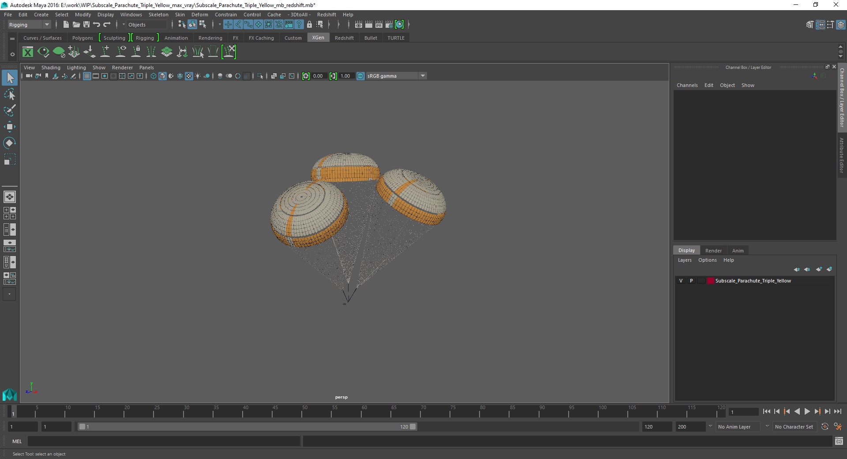
Task: Click the Save Scene disk icon
Action: pyautogui.click(x=86, y=25)
